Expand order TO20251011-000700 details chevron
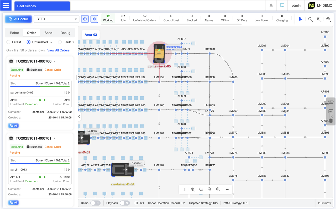Viewport: 336px width, 209px height. coord(54,61)
